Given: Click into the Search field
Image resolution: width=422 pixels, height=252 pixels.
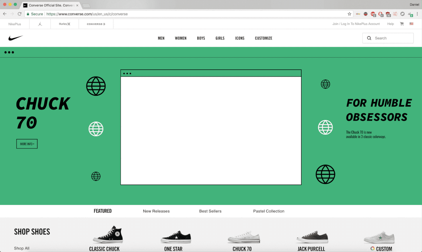Looking at the screenshot, I should coord(388,38).
